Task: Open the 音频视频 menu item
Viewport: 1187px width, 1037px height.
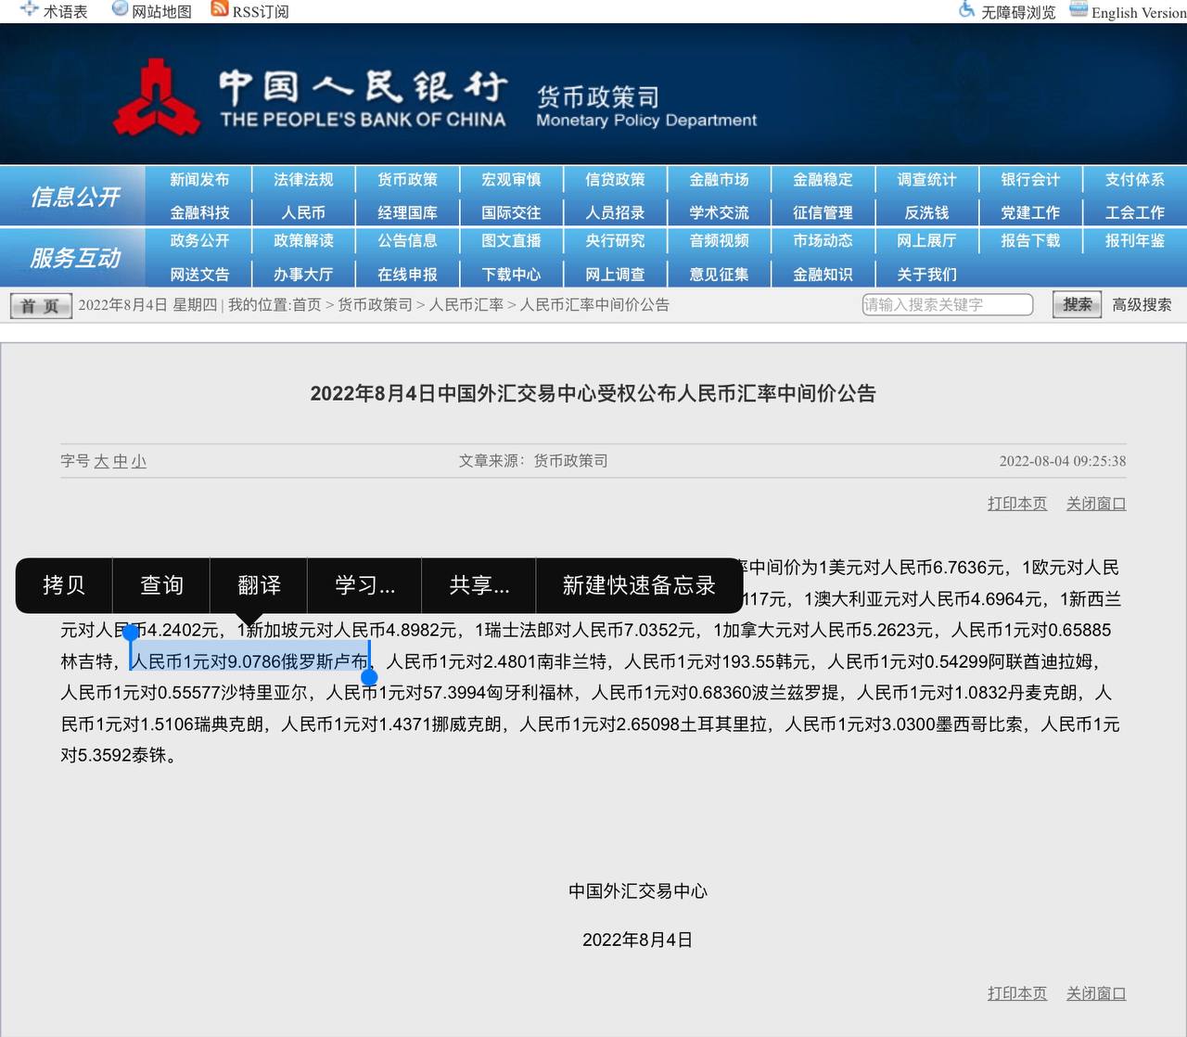Action: [719, 240]
